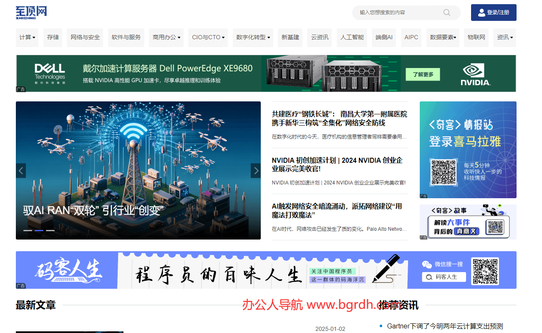542x333 pixels.
Task: Click the Dell Technologies logo
Action: click(x=50, y=73)
